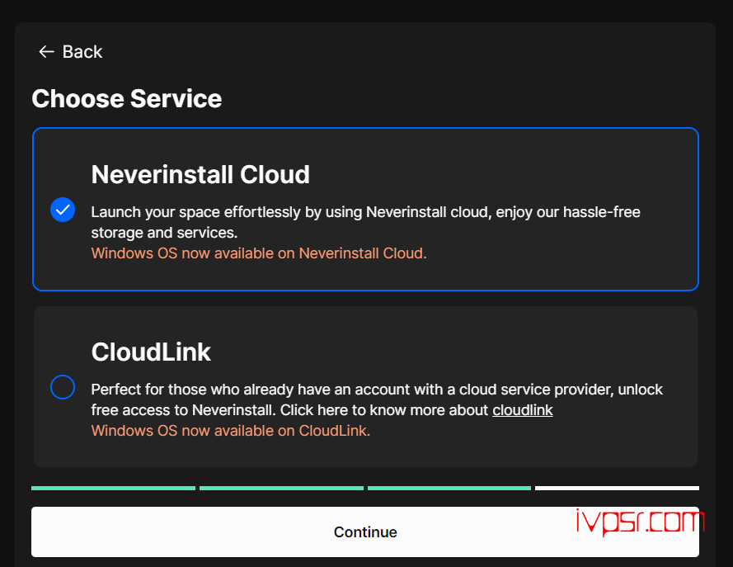Click the 'Launch your space effortlessly' description

pos(365,222)
